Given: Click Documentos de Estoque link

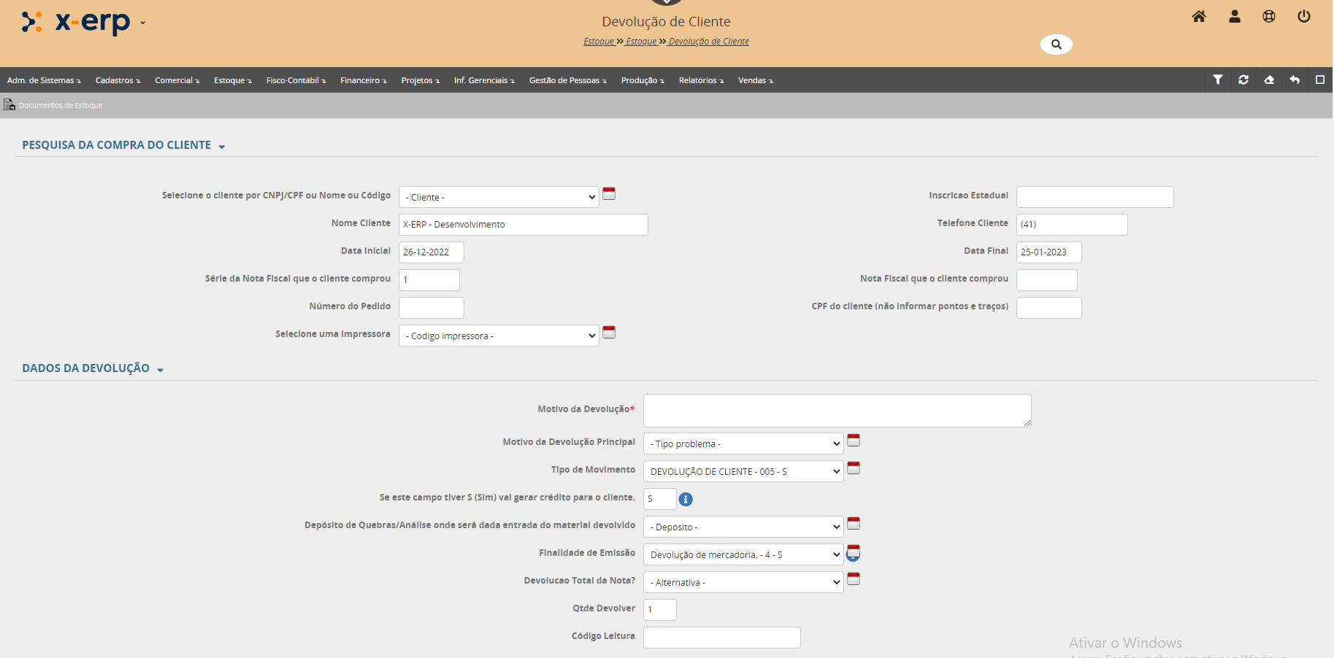Looking at the screenshot, I should coord(61,106).
